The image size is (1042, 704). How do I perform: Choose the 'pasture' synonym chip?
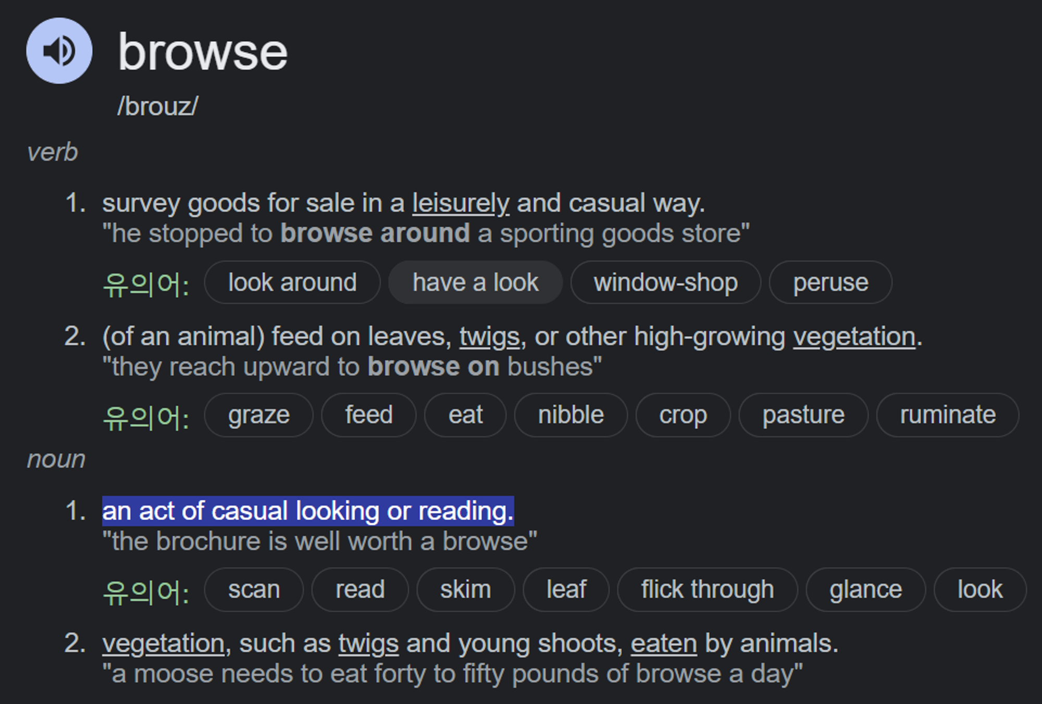tap(803, 415)
